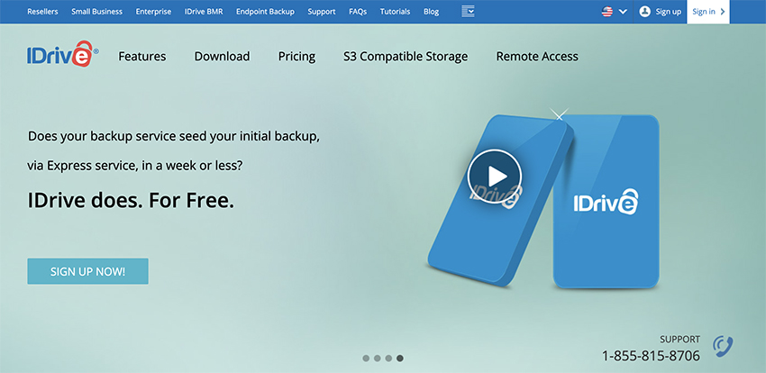This screenshot has width=766, height=373.
Task: Visit the Blog link
Action: (431, 12)
